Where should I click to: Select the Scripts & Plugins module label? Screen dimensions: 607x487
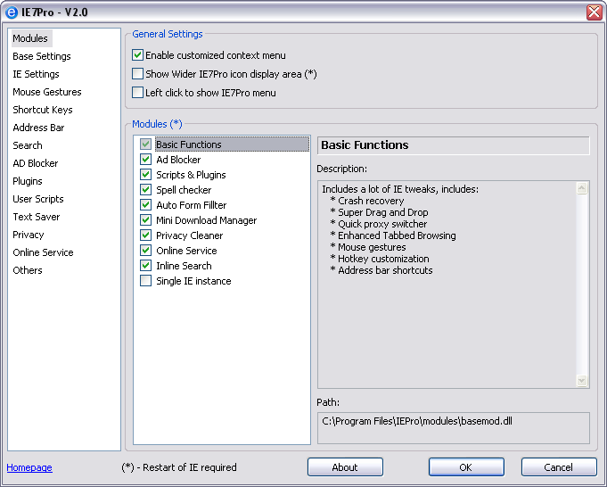pos(191,174)
